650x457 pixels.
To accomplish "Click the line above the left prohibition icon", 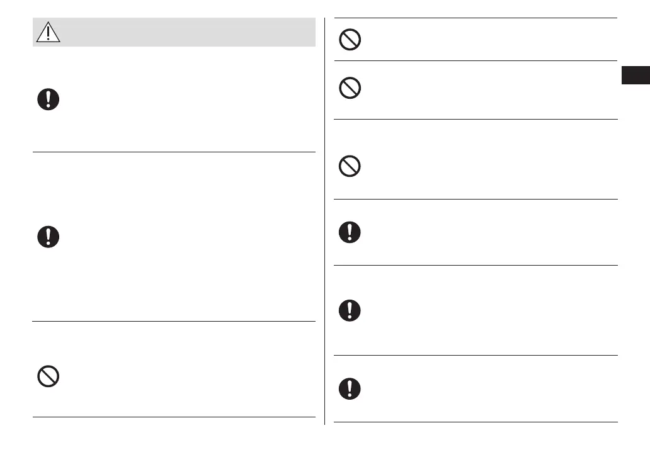I will point(174,322).
